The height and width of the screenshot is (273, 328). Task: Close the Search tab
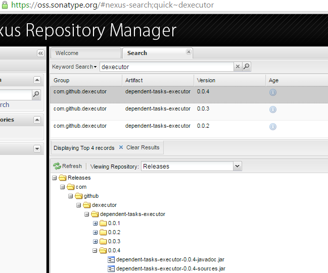point(189,52)
